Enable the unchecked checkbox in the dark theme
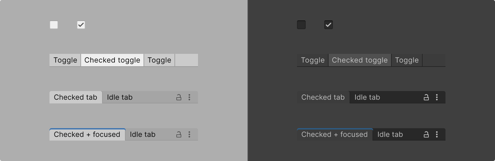 tap(301, 25)
